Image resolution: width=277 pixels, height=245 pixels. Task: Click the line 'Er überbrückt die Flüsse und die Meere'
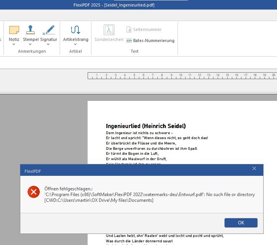(x=141, y=143)
